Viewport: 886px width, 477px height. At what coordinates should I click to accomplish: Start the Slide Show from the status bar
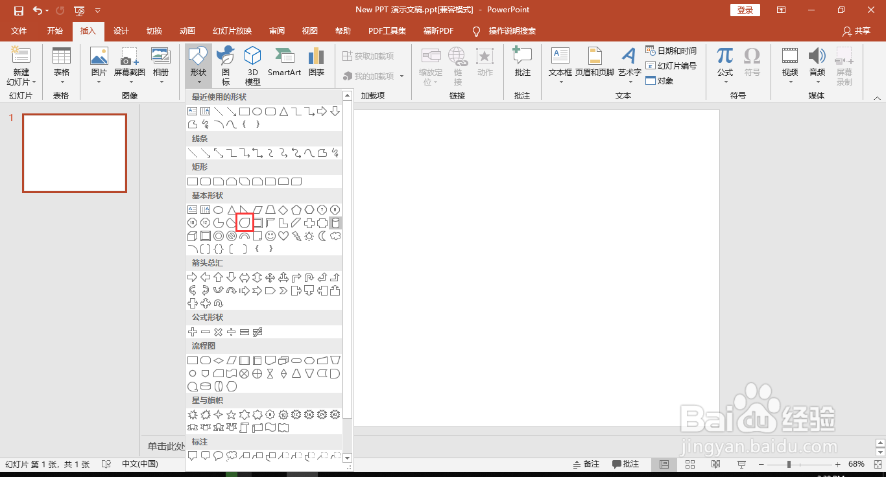tap(742, 464)
